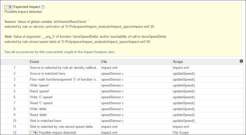This screenshot has width=246, height=135.
Task: Click the question mark status icon in header
Action: [6, 7]
